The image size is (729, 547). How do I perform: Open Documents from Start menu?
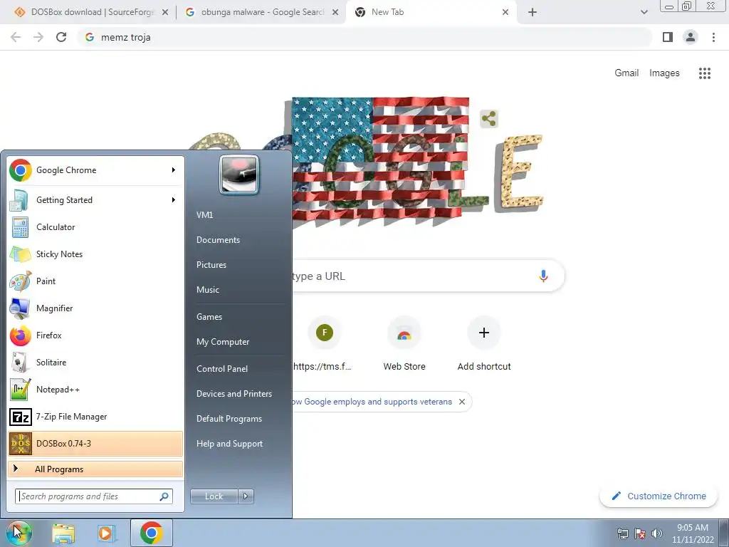[218, 240]
